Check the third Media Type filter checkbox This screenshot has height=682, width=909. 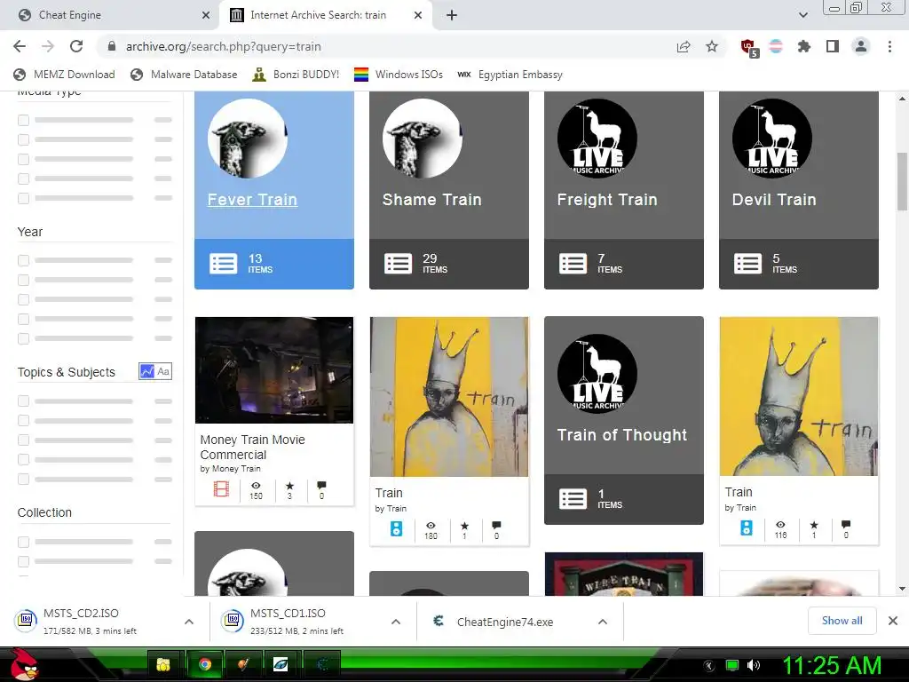pos(23,159)
